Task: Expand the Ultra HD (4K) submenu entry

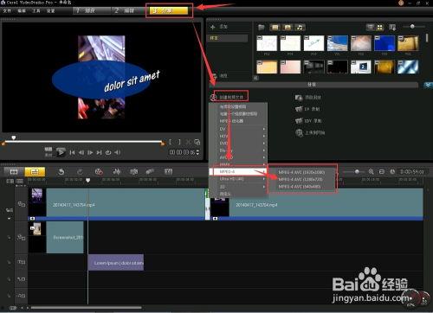Action: pyautogui.click(x=238, y=179)
